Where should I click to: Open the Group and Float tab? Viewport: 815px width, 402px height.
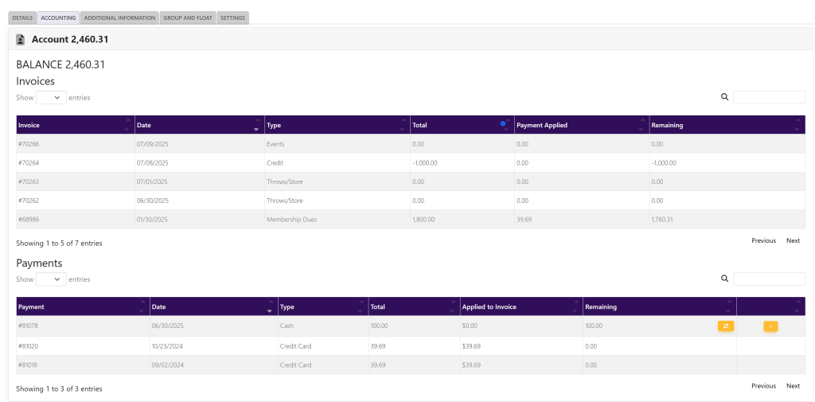(188, 18)
